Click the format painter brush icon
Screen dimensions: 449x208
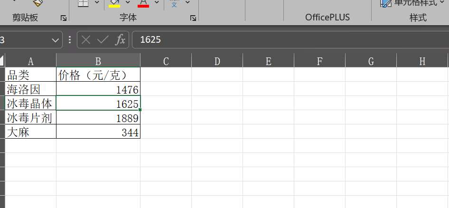[x=38, y=3]
